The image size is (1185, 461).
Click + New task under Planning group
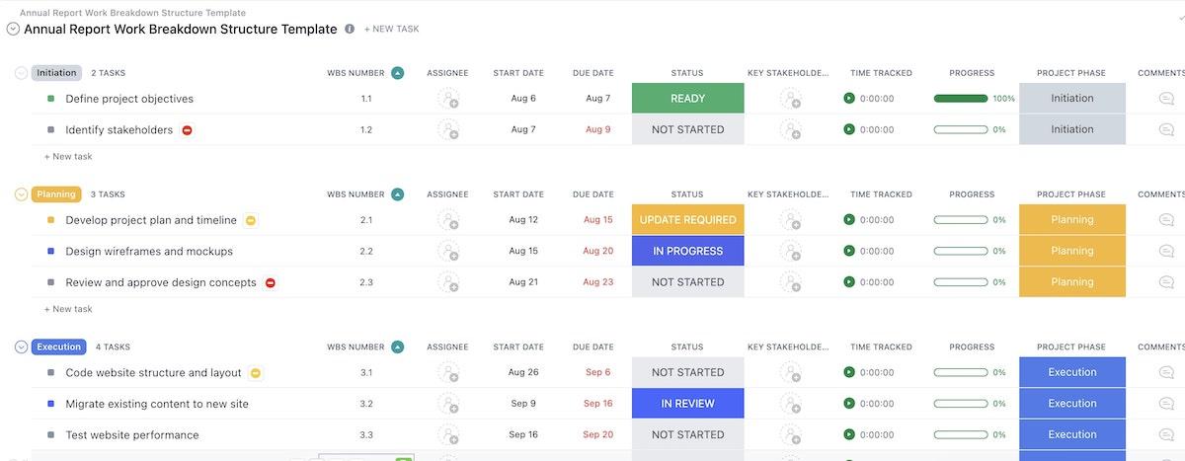tap(68, 309)
